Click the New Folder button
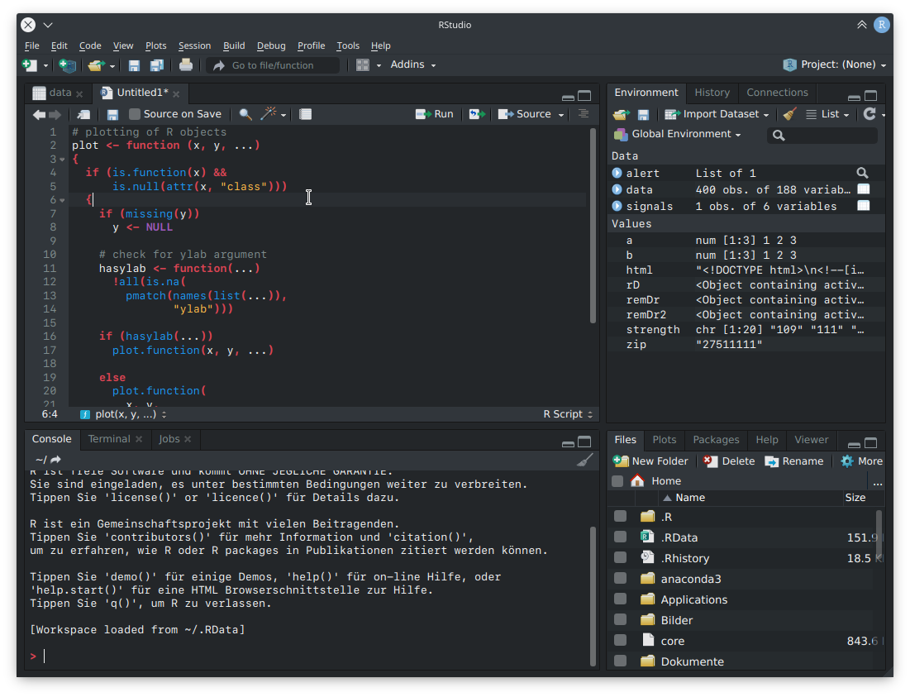The image size is (910, 697). [650, 461]
